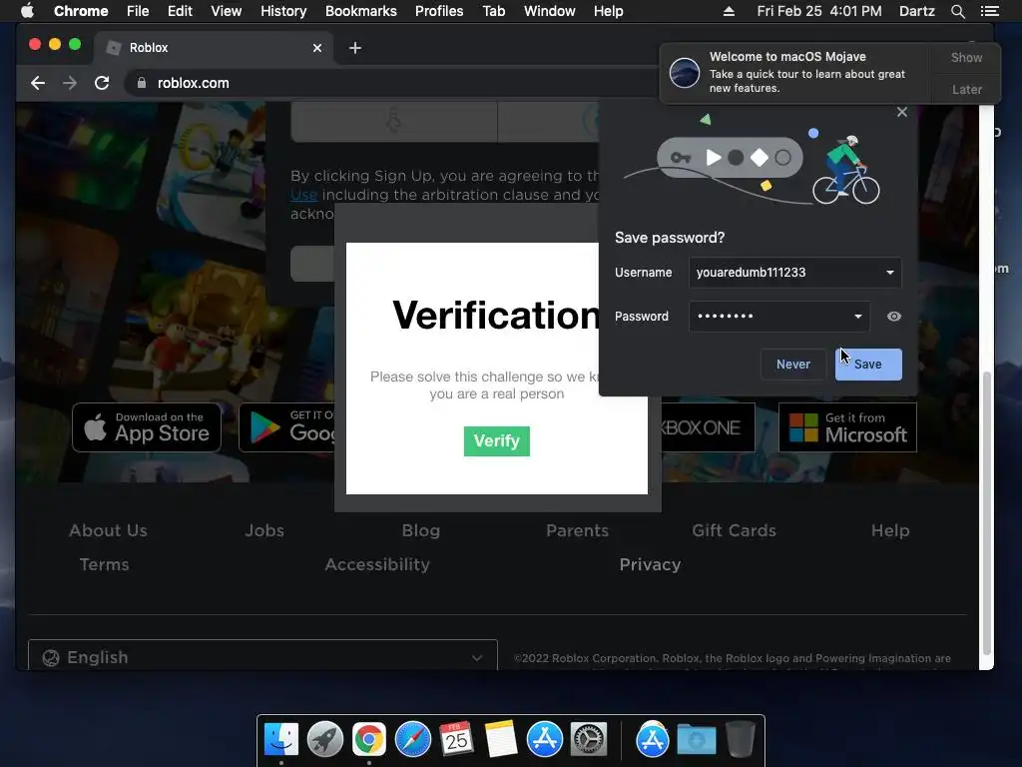1022x767 pixels.
Task: Go back to the previous page
Action: tap(38, 83)
